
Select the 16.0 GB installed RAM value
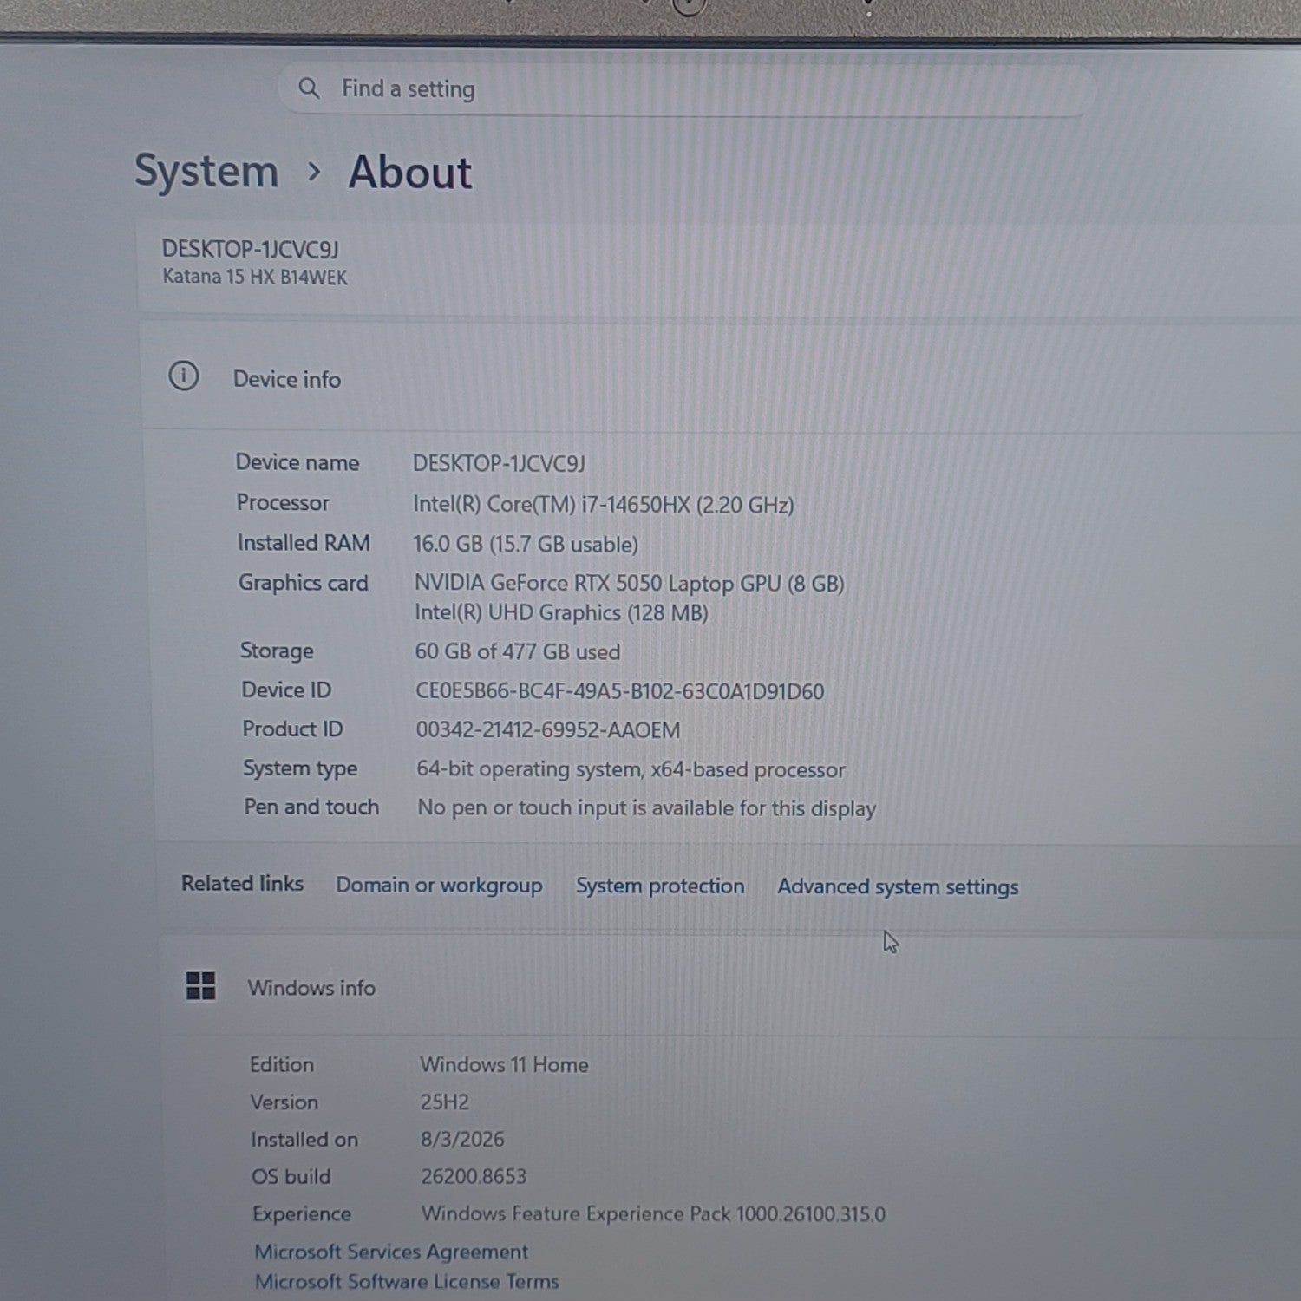(526, 545)
